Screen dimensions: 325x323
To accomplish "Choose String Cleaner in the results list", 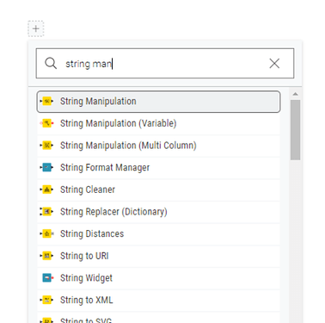I will [158, 189].
